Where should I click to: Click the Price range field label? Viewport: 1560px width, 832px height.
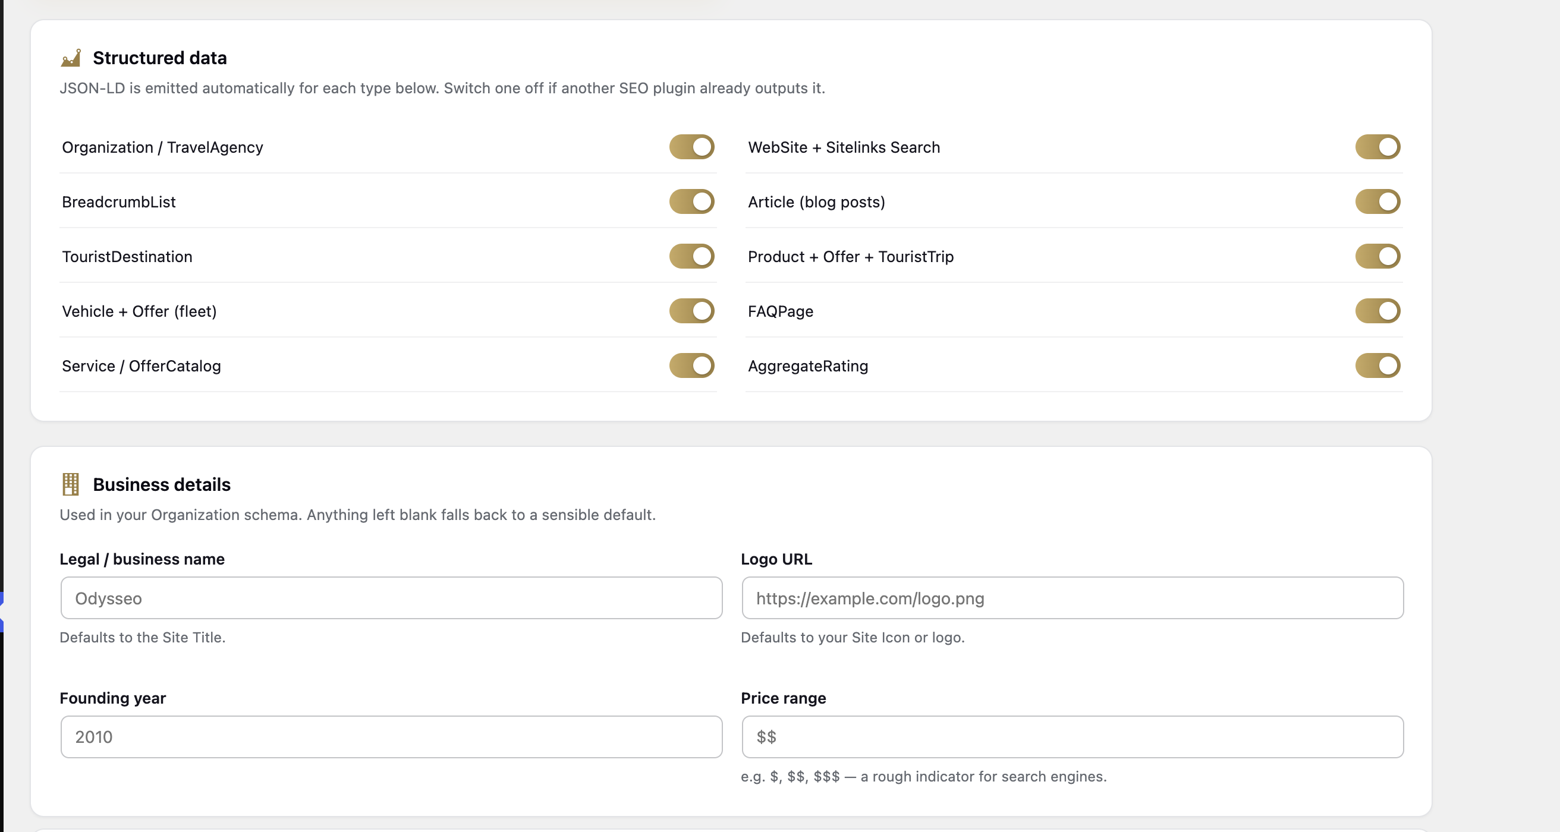pyautogui.click(x=783, y=698)
